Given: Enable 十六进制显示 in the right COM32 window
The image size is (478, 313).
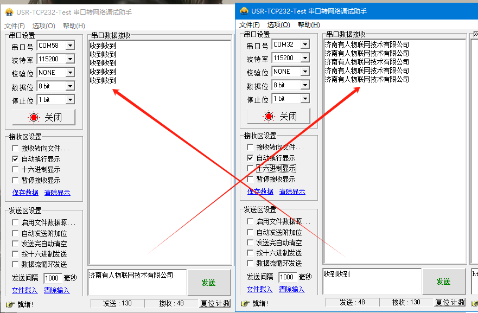Looking at the screenshot, I should (x=250, y=169).
